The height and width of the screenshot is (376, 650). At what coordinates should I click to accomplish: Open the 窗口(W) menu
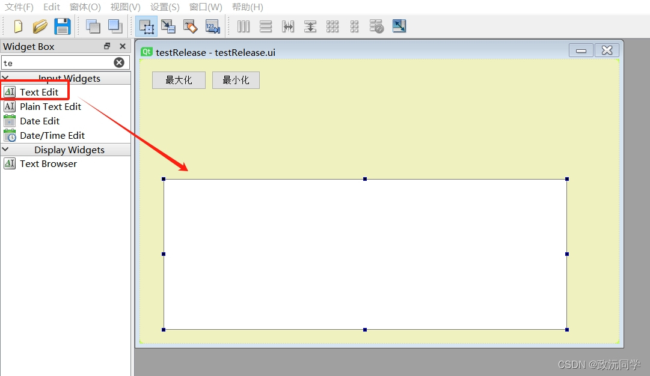click(206, 7)
